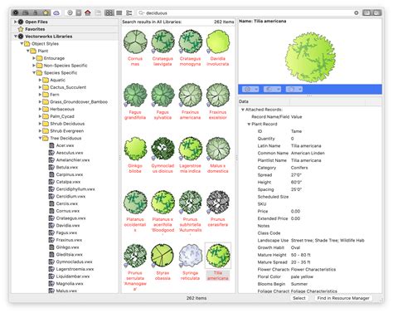Open the first preview view dropdown
Image resolution: width=393 pixels, height=313 pixels.
pyautogui.click(x=250, y=89)
